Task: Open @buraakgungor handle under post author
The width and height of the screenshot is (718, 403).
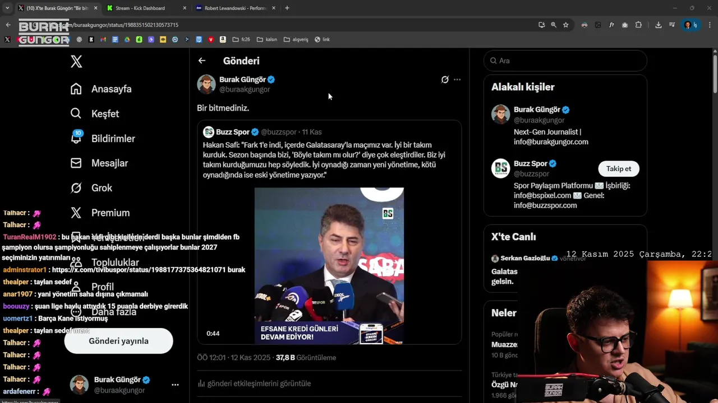Action: pos(245,90)
